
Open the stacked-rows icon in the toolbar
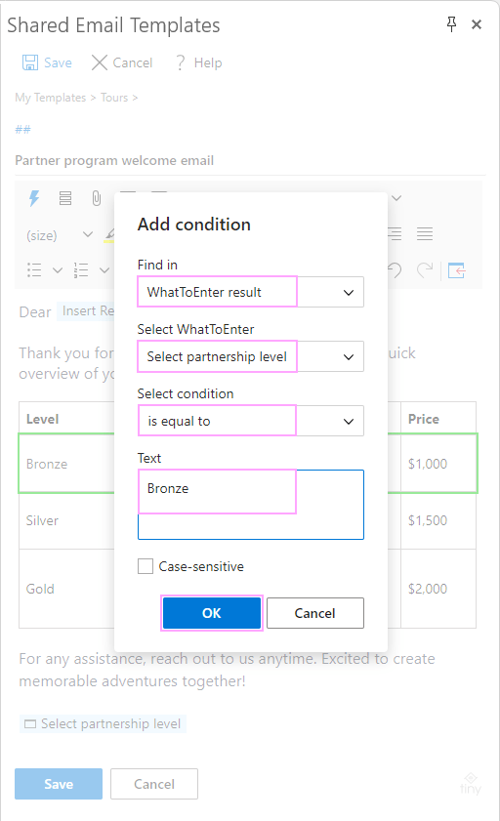(x=65, y=198)
